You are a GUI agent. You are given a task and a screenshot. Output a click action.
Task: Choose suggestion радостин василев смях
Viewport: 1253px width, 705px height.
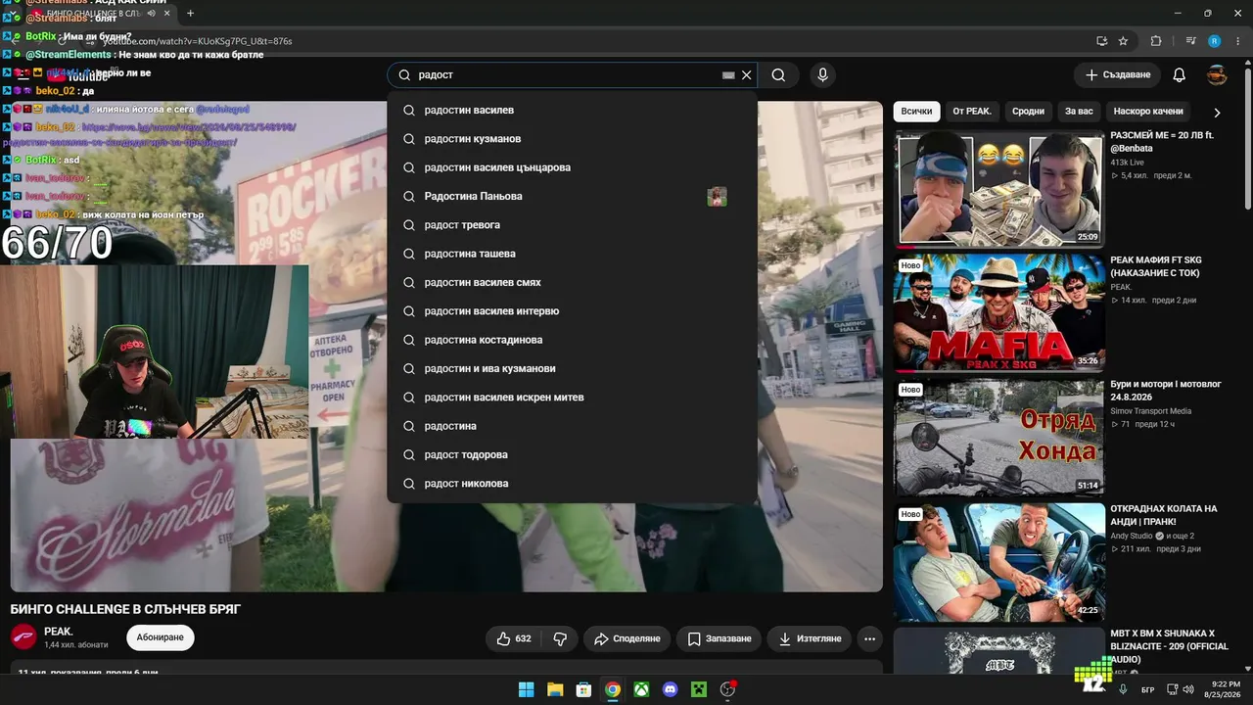point(573,283)
